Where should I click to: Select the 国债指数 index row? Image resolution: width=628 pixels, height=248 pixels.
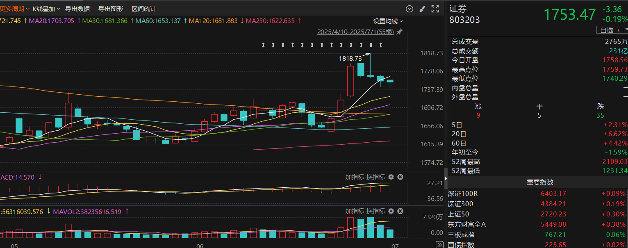click(x=538, y=244)
